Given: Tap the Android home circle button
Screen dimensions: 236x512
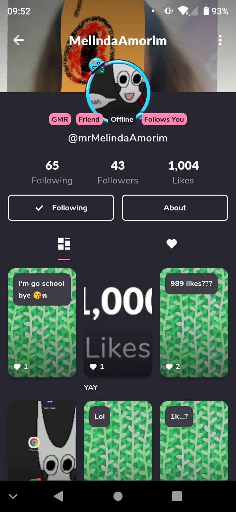Looking at the screenshot, I should point(118,496).
